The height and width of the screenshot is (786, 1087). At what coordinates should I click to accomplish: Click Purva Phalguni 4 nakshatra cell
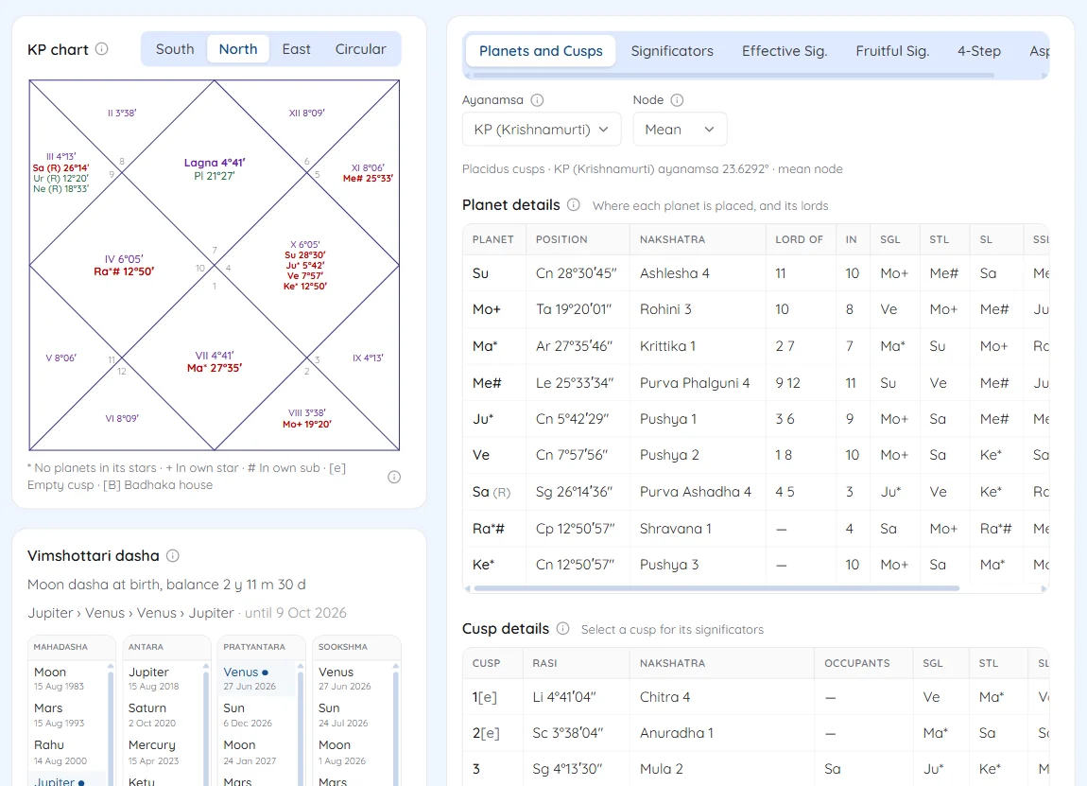[695, 382]
